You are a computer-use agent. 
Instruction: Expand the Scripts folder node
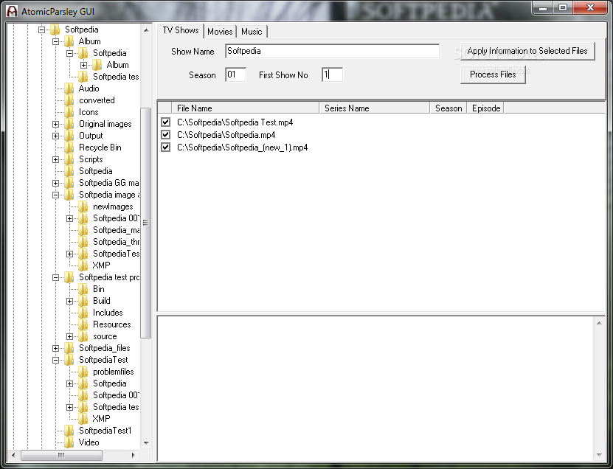(55, 159)
